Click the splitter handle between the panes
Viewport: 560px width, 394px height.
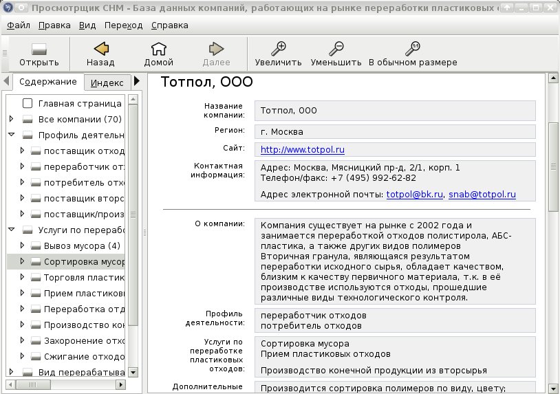(144, 232)
